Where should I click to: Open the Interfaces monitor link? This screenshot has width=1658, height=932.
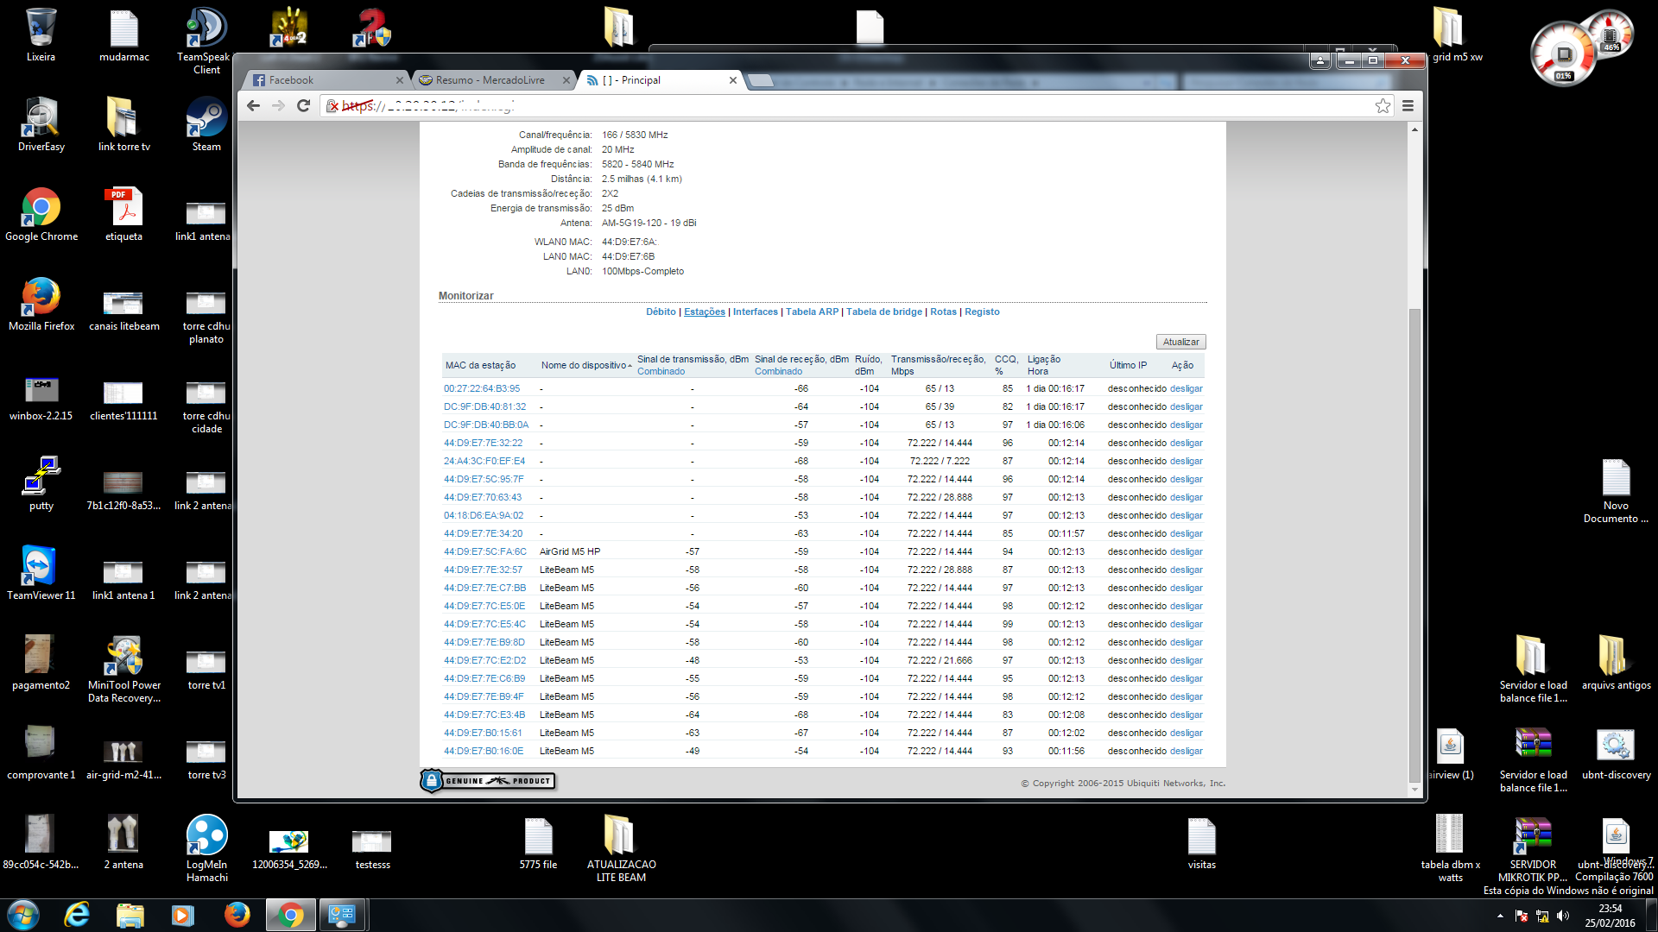[x=755, y=312]
